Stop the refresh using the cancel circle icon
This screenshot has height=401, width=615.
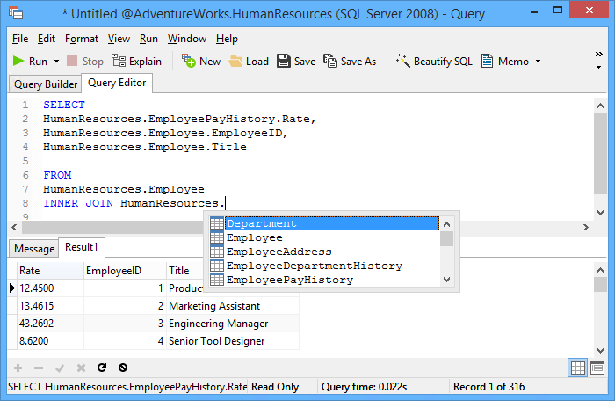click(x=123, y=368)
